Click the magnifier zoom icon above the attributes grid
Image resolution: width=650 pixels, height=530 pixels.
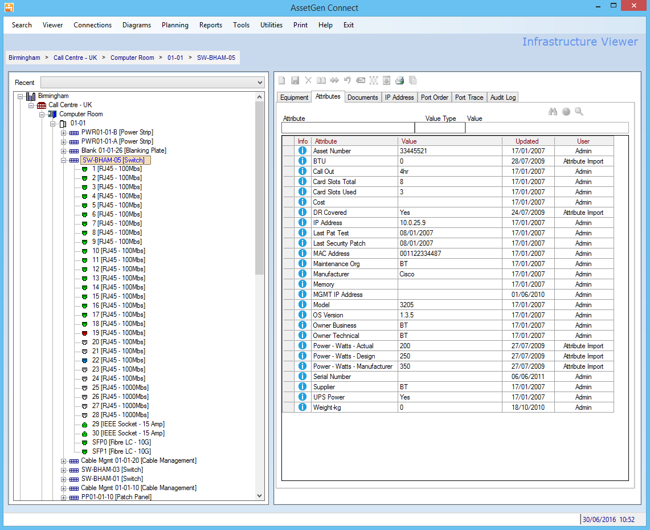[579, 111]
